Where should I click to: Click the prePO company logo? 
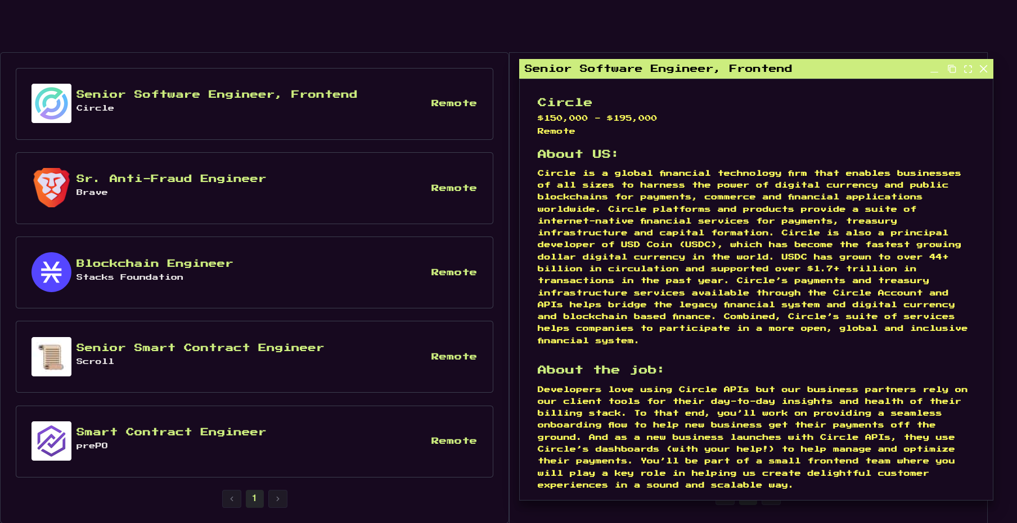[x=51, y=441]
